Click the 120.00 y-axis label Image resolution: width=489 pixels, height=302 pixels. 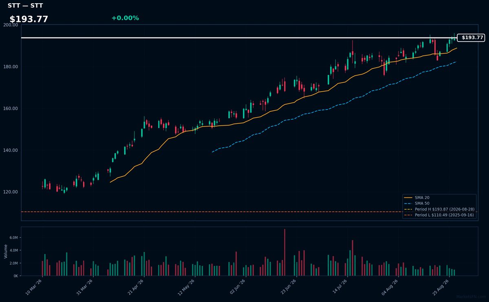point(11,192)
